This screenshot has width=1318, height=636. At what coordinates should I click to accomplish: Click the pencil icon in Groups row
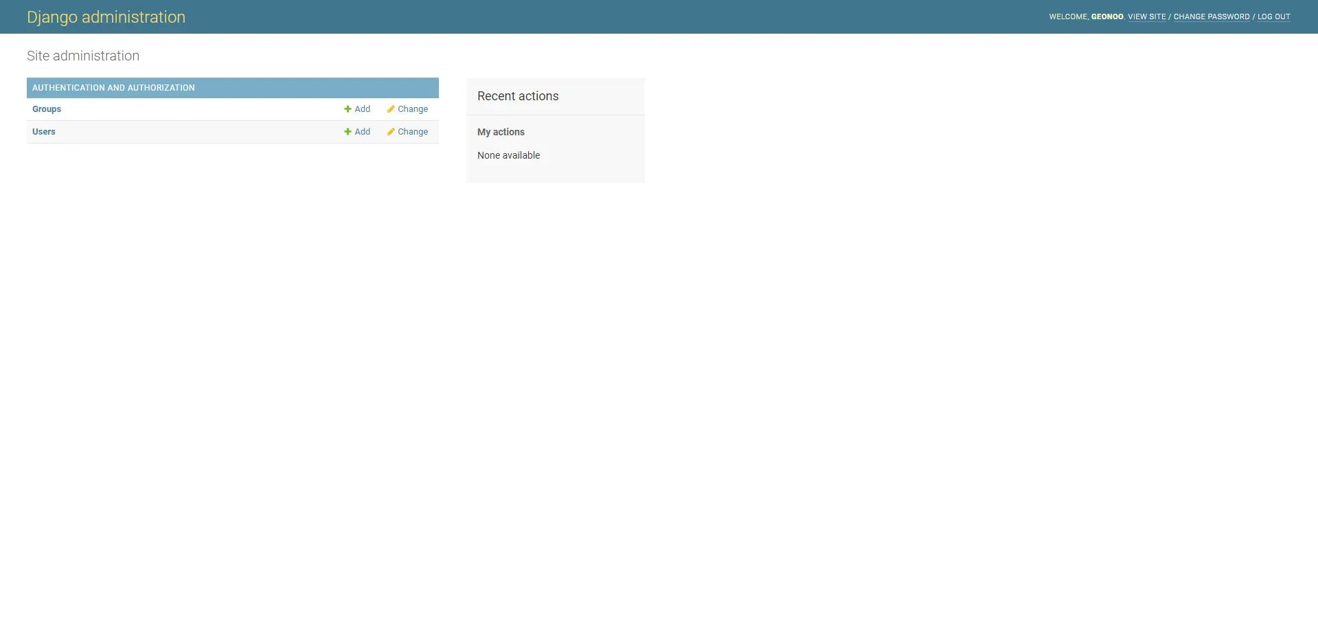click(x=391, y=109)
